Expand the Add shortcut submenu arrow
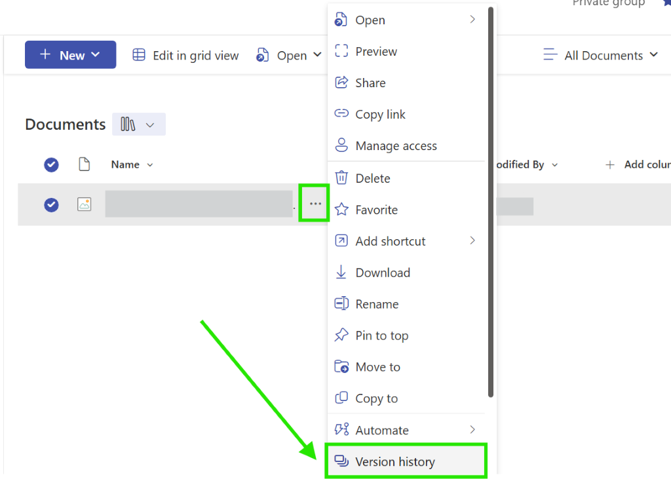 pyautogui.click(x=472, y=240)
